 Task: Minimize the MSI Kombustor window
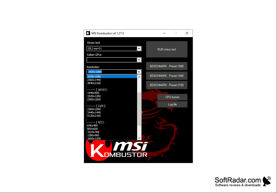[x=164, y=33]
